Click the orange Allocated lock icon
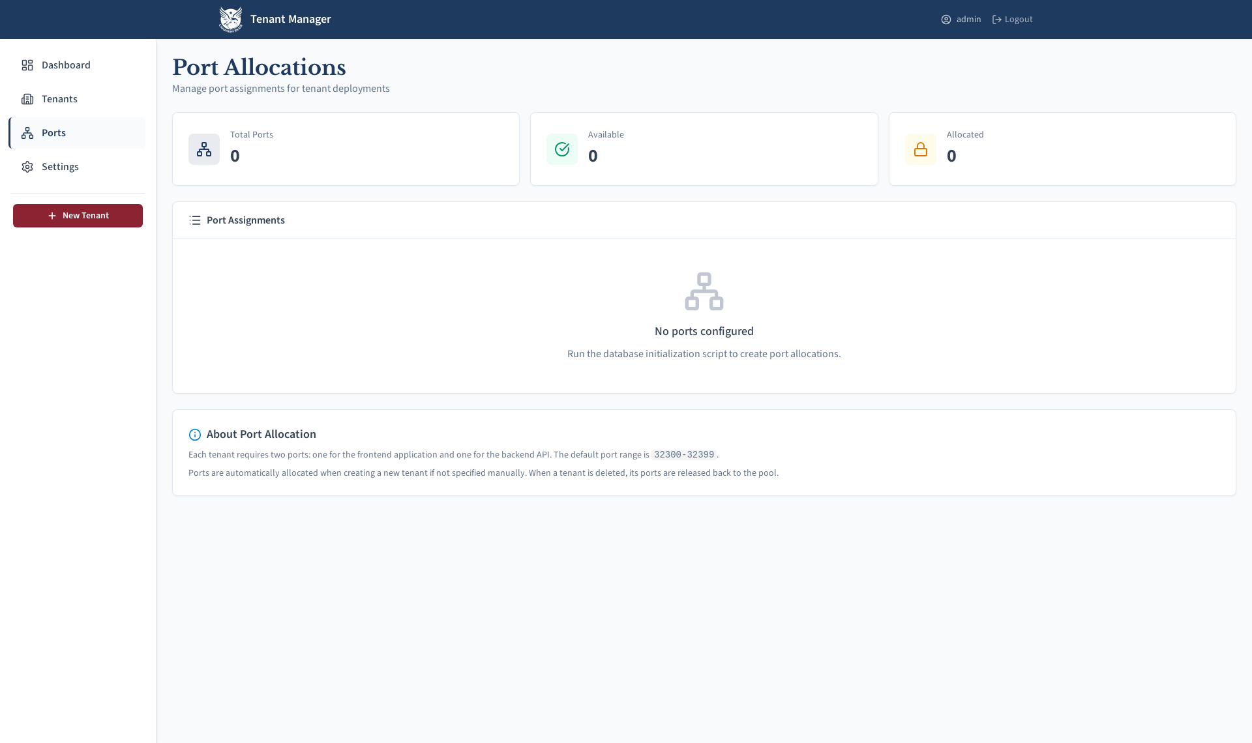The image size is (1252, 743). coord(921,149)
